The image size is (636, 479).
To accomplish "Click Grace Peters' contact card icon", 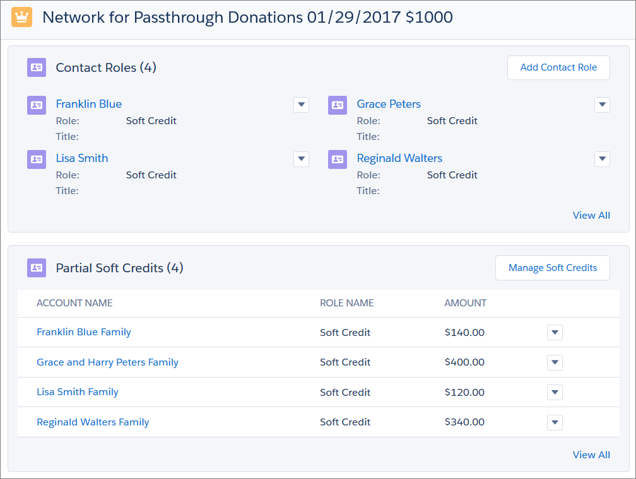I will [338, 105].
